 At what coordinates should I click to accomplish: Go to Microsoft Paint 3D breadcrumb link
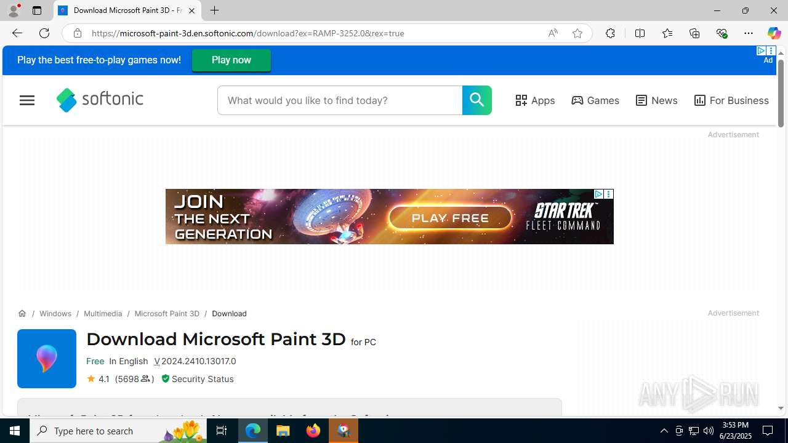pos(167,313)
